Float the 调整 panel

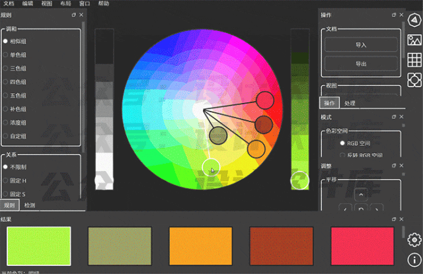[394, 166]
